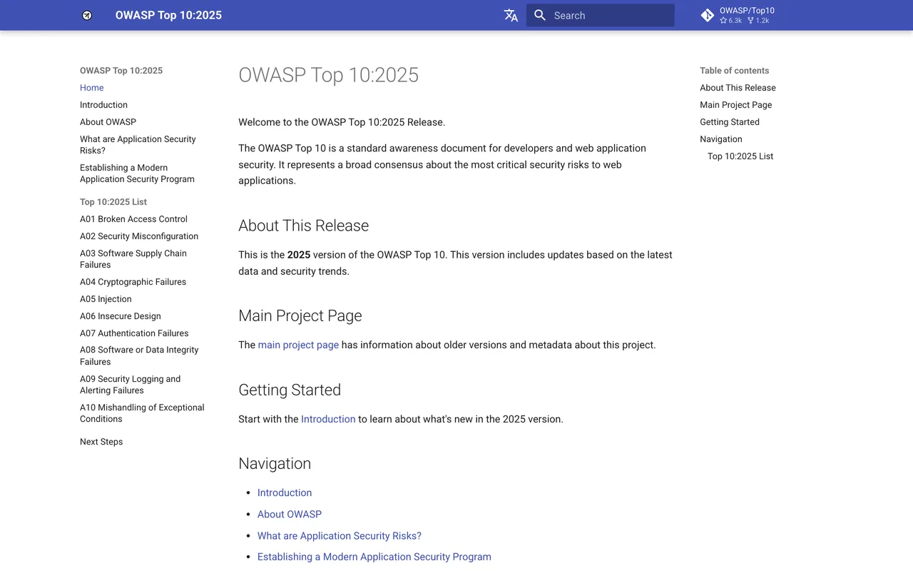Click the Top 10:2025 List sidebar section label
The image size is (913, 571).
pyautogui.click(x=113, y=202)
